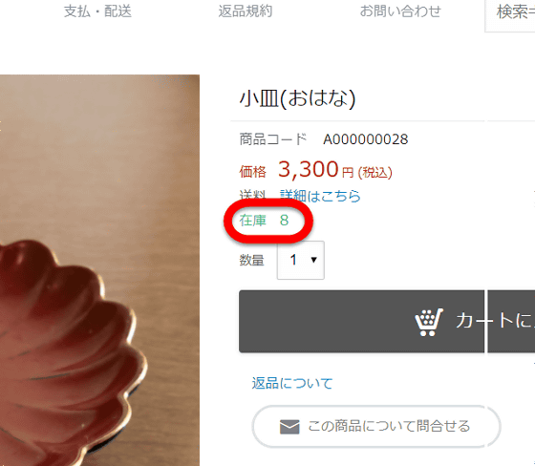The image size is (535, 466).
Task: Click the 数量 label text
Action: point(252,261)
